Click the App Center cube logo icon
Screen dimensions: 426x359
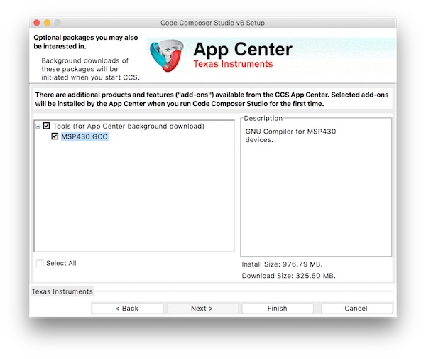click(x=167, y=55)
